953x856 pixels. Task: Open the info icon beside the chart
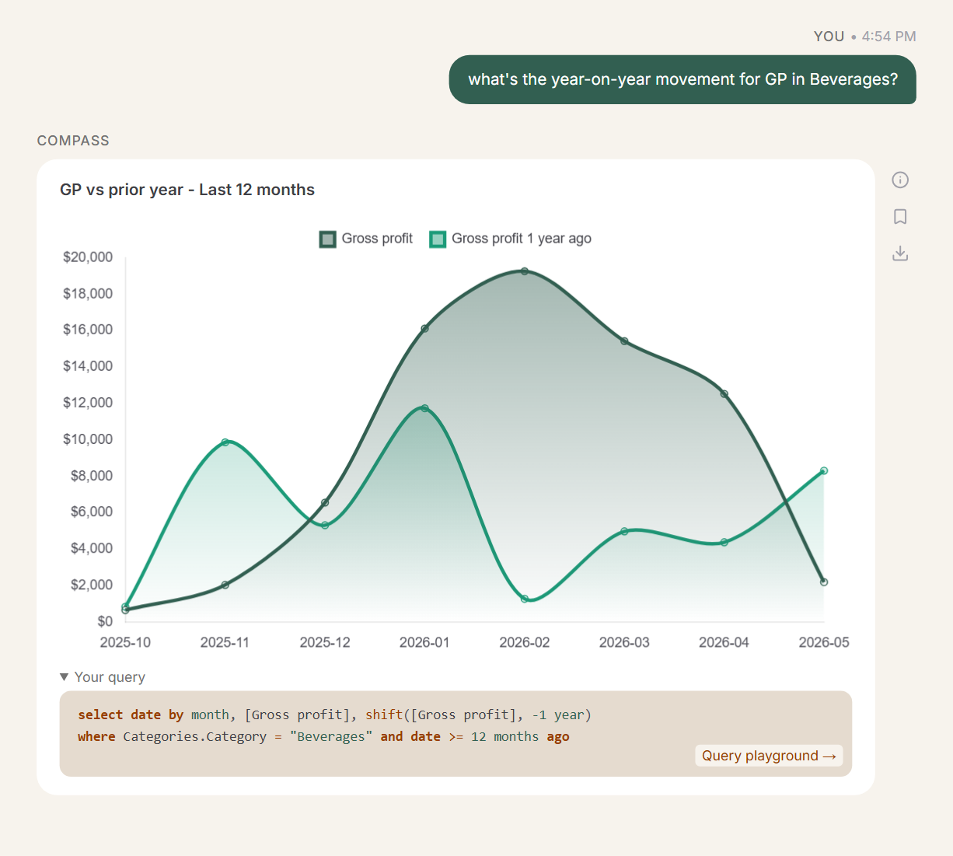900,180
